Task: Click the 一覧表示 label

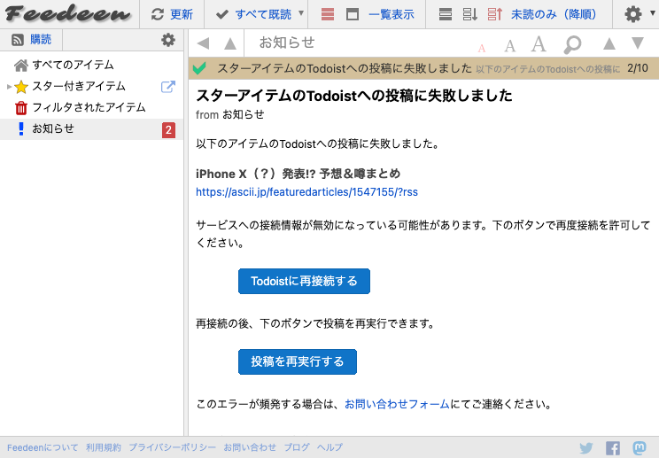Action: pos(392,14)
